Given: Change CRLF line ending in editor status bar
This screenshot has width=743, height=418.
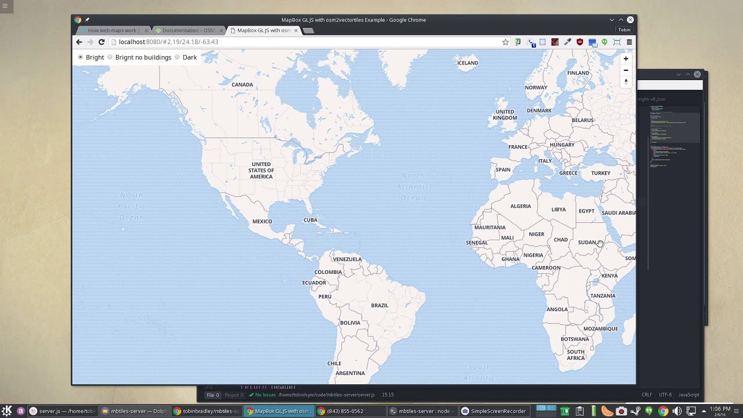Looking at the screenshot, I should tap(647, 395).
